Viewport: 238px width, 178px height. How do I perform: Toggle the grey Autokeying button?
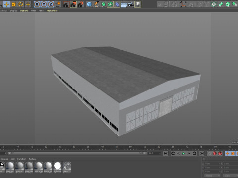coord(209,153)
